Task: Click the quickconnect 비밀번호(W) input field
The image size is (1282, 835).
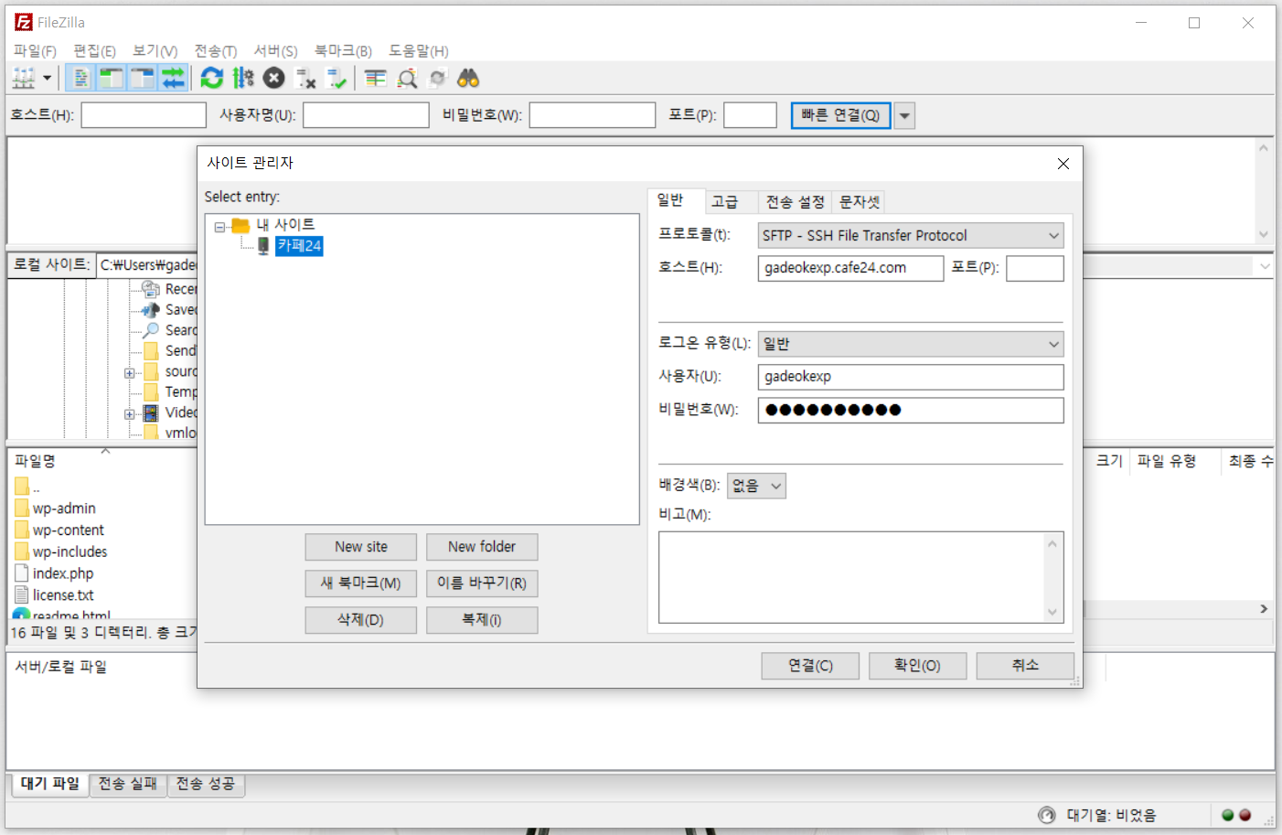Action: click(593, 115)
